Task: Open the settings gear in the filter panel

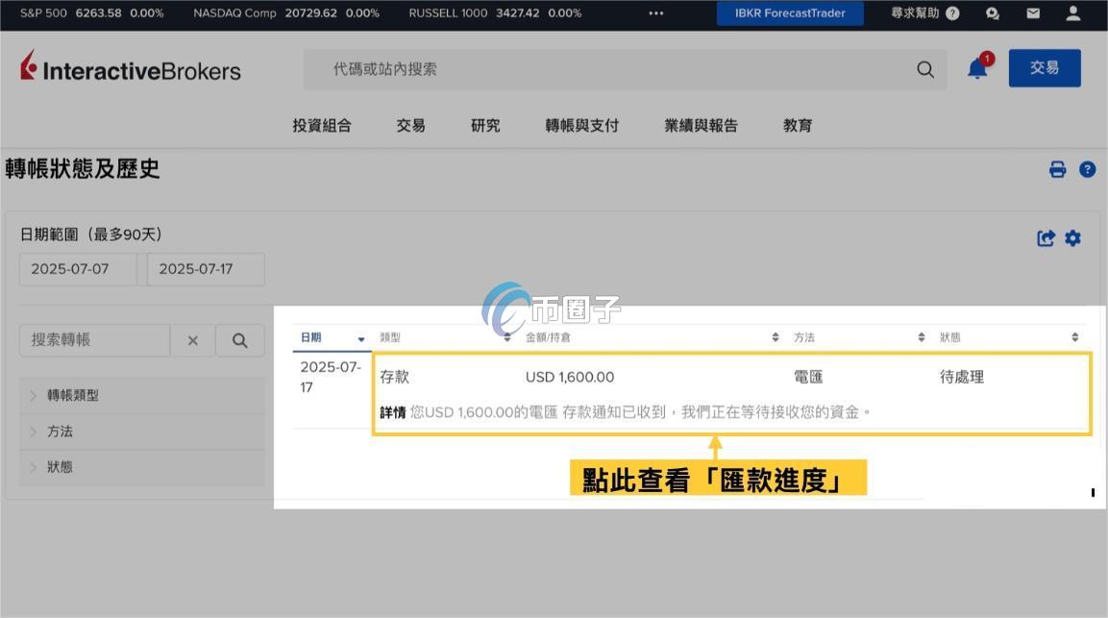Action: pos(1073,238)
